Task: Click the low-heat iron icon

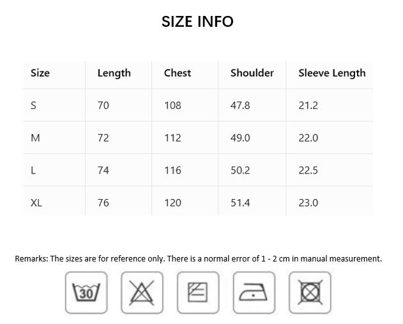Action: point(254,292)
